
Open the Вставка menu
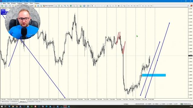tap(13, 3)
